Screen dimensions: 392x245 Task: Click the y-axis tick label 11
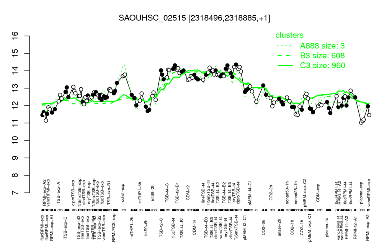(15, 123)
